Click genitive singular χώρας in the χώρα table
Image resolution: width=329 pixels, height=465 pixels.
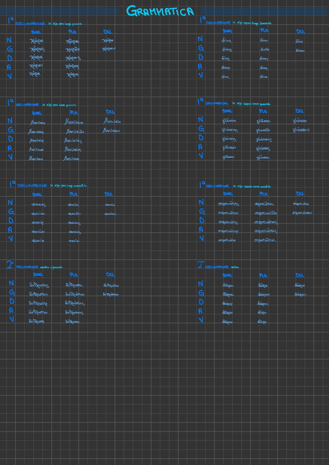(x=37, y=49)
